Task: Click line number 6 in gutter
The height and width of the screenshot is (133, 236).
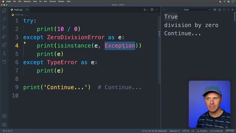Action: (17, 62)
